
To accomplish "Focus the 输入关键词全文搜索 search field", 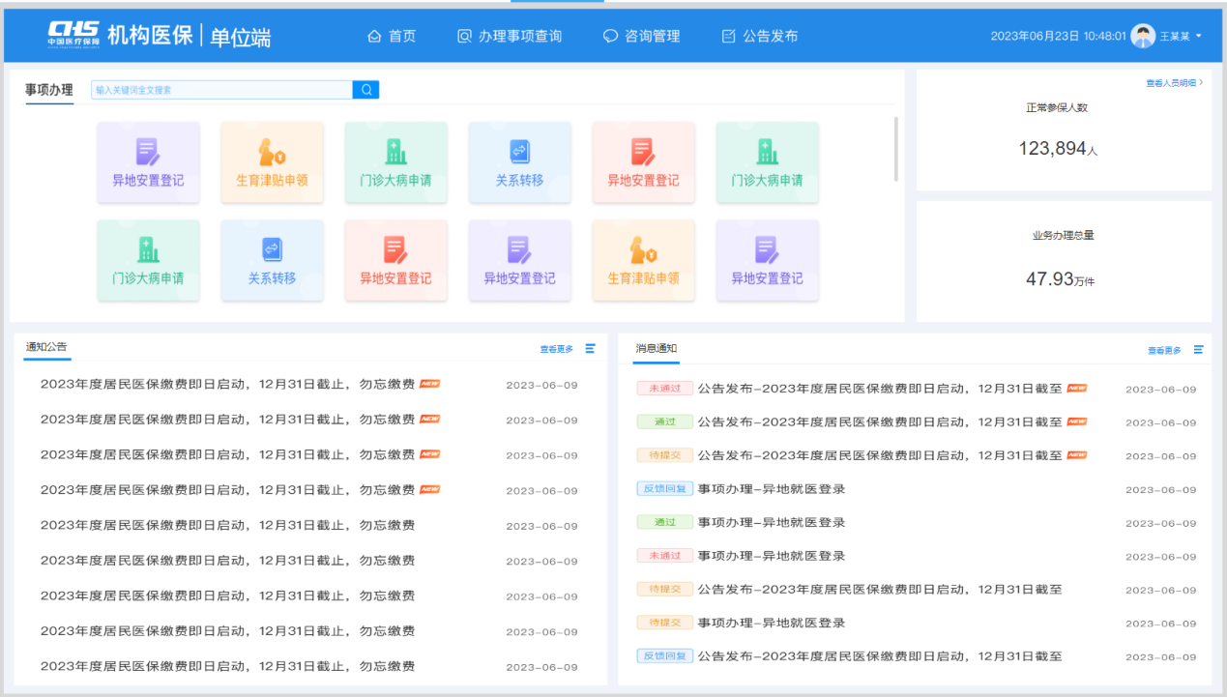I will click(x=221, y=90).
